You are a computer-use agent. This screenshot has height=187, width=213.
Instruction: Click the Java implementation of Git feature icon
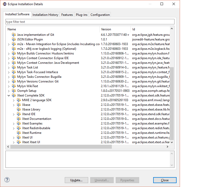(14, 35)
